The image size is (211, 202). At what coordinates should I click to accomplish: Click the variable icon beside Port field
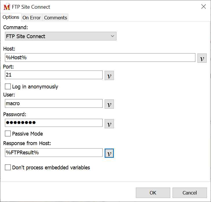109,75
